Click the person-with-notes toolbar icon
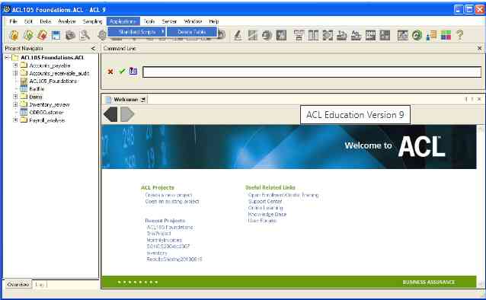486x300 pixels. (431, 35)
